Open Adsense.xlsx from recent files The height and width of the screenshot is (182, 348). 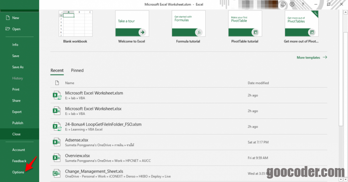(189, 142)
